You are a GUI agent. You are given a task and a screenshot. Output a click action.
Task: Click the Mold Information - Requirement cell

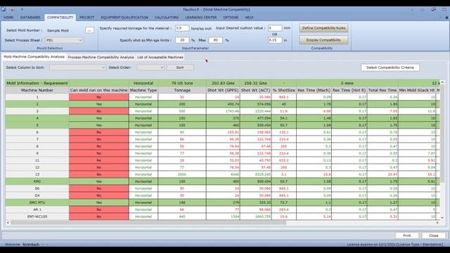(37, 83)
